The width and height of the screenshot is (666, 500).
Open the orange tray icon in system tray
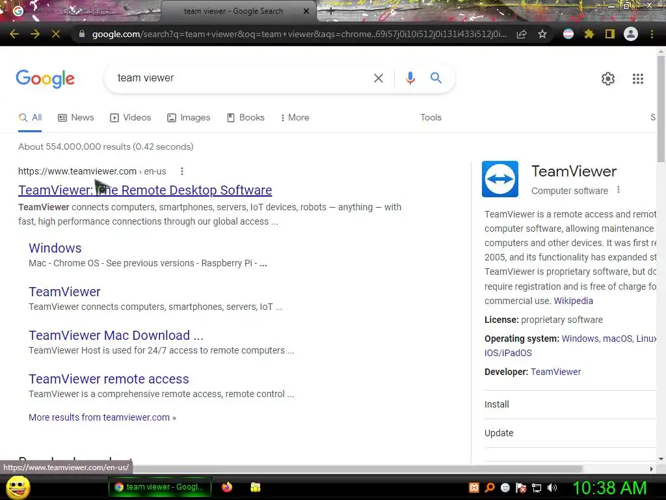(x=474, y=488)
